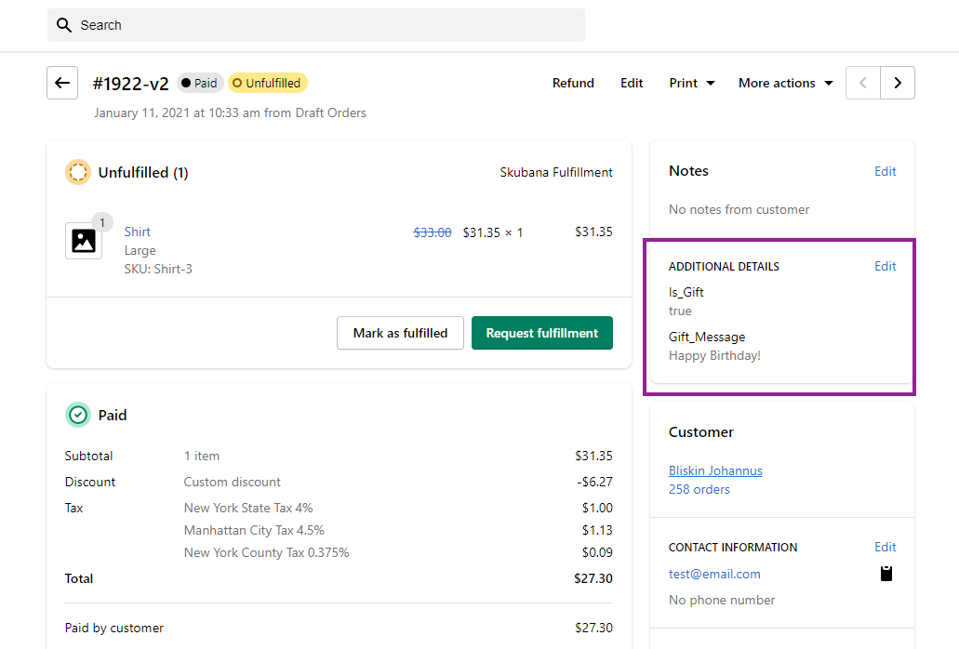Viewport: 959px width, 649px height.
Task: Click the 1 item subtotal text
Action: tap(201, 456)
